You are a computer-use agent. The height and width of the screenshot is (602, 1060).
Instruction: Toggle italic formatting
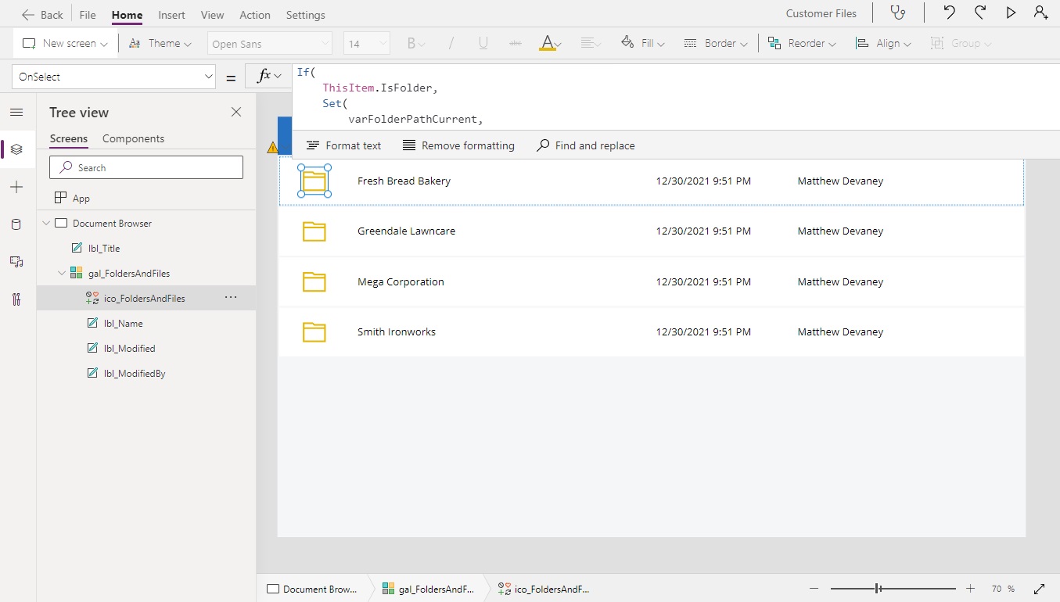coord(451,43)
